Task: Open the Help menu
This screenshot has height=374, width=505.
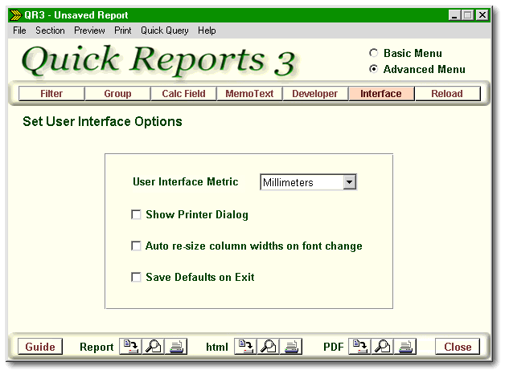Action: click(x=207, y=30)
